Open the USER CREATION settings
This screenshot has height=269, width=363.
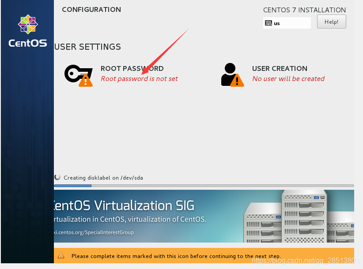pyautogui.click(x=280, y=69)
